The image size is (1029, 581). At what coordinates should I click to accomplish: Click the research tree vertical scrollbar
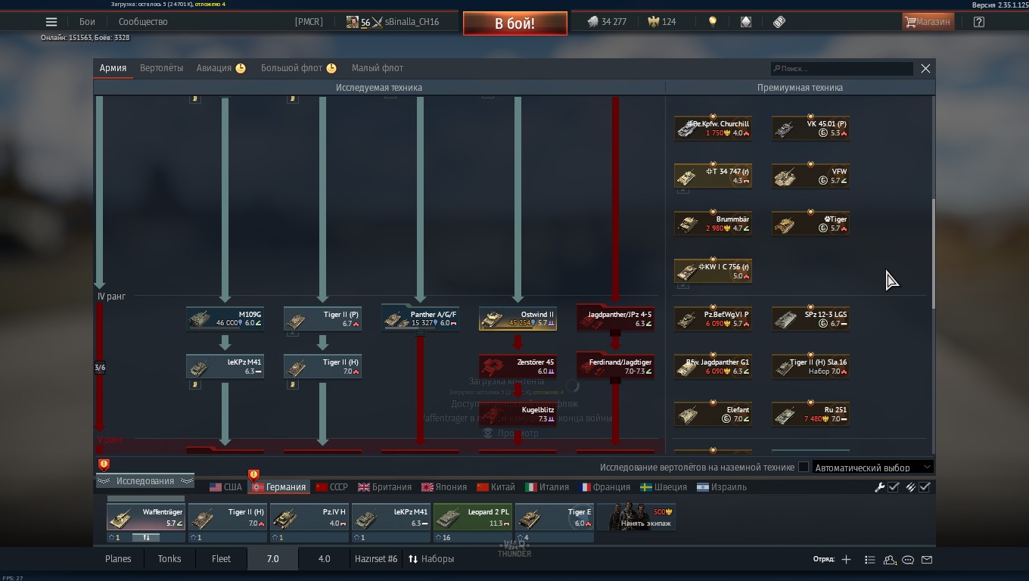[x=933, y=253]
